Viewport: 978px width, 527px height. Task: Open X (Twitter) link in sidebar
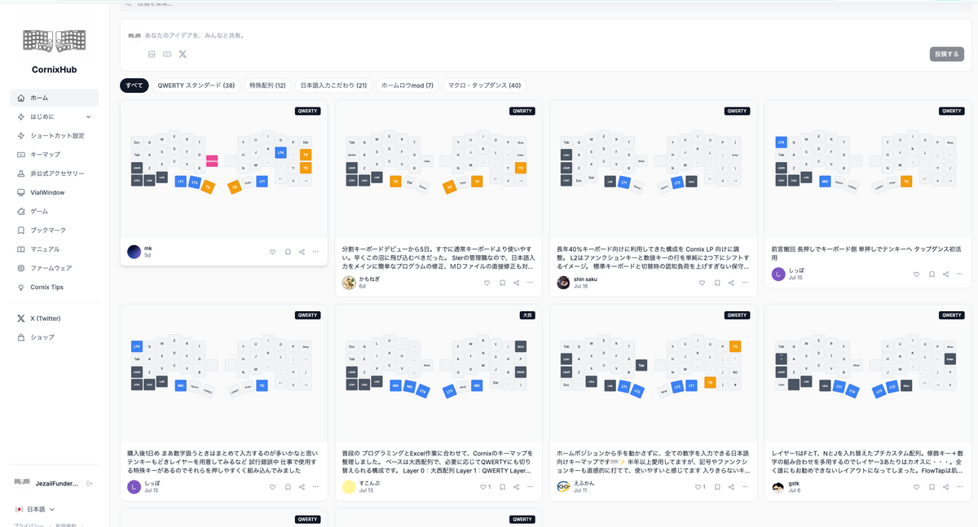pos(55,318)
